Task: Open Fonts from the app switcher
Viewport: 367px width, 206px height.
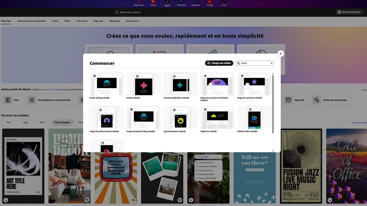Action: pyautogui.click(x=224, y=3)
